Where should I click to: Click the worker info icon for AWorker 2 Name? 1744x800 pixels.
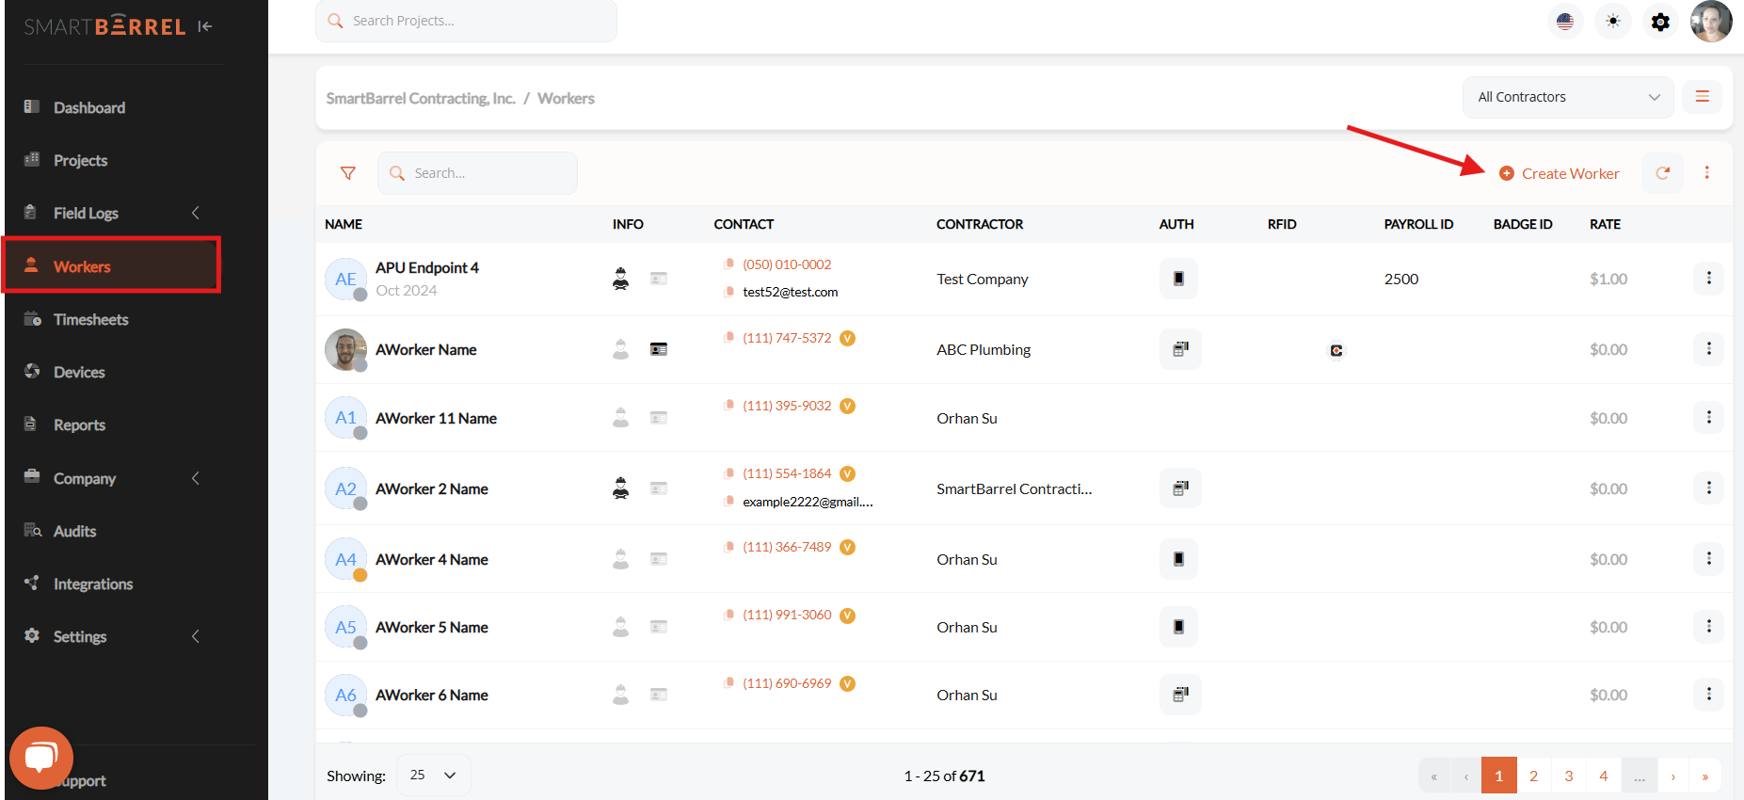coord(621,488)
